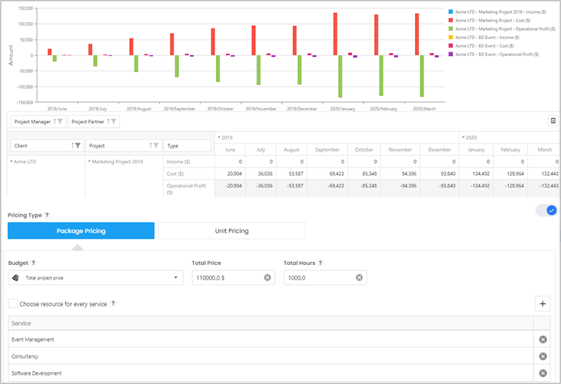The width and height of the screenshot is (561, 384).
Task: Collapse the Marketing Project 2019 row
Action: pyautogui.click(x=89, y=161)
